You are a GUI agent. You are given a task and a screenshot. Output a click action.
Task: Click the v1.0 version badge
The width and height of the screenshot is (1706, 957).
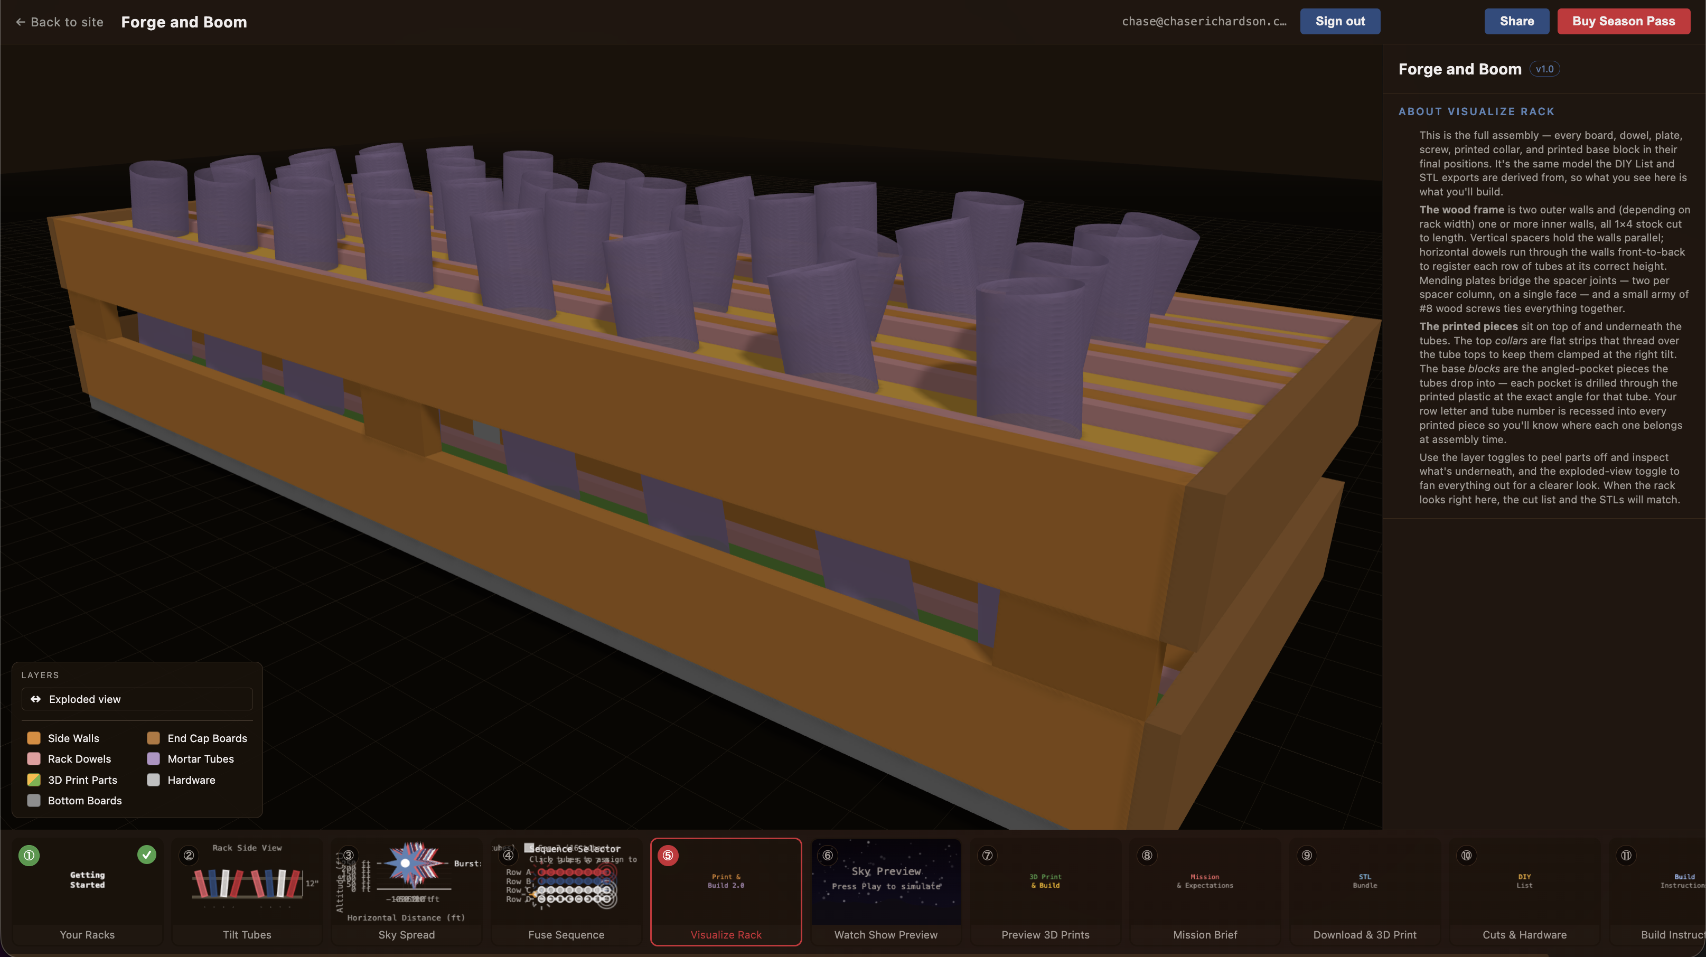1544,69
